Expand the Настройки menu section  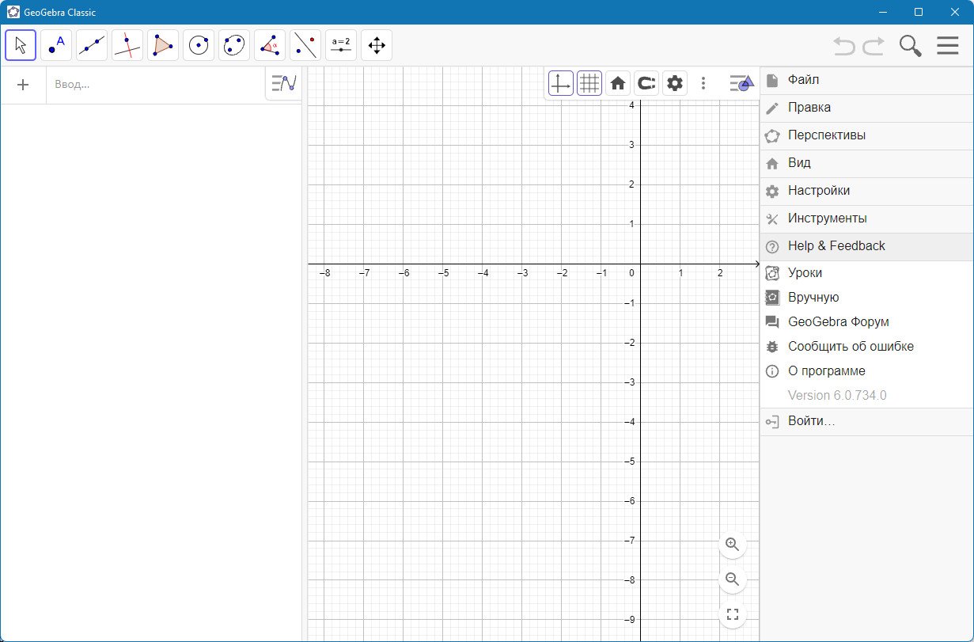(x=867, y=191)
